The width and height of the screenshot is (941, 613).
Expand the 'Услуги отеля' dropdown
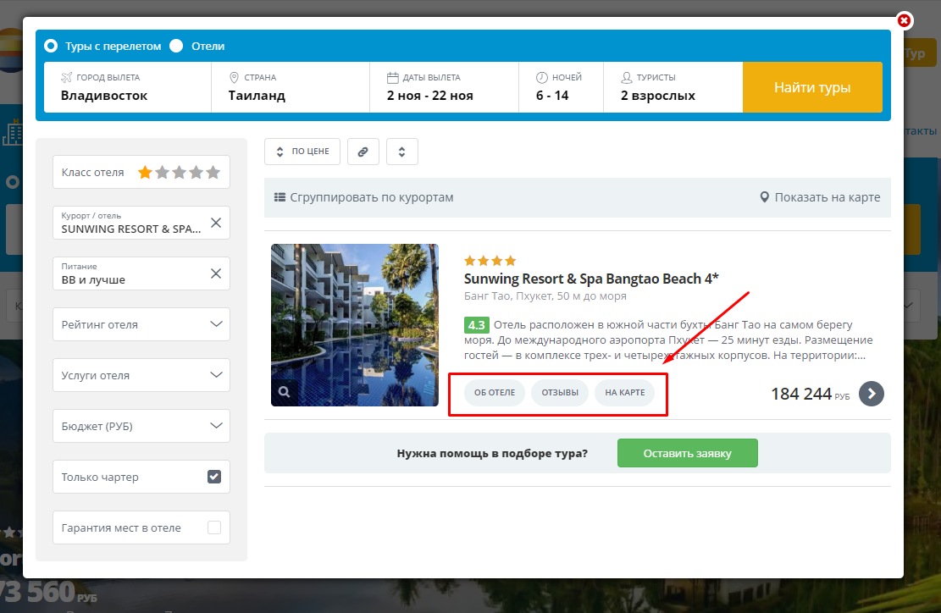click(141, 375)
